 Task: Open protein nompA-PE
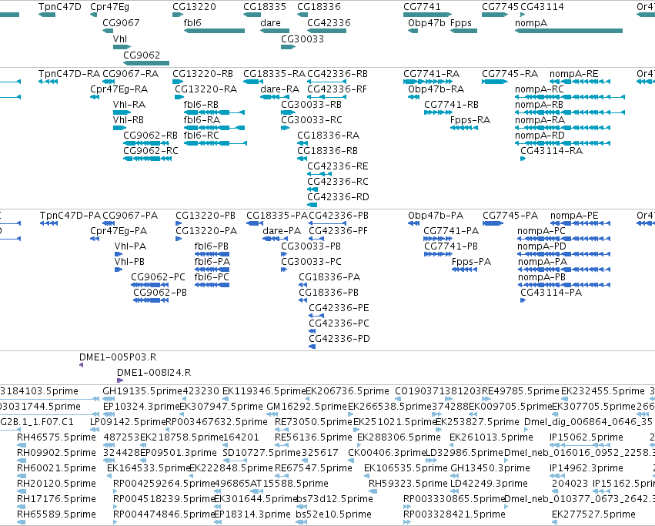coord(574,216)
